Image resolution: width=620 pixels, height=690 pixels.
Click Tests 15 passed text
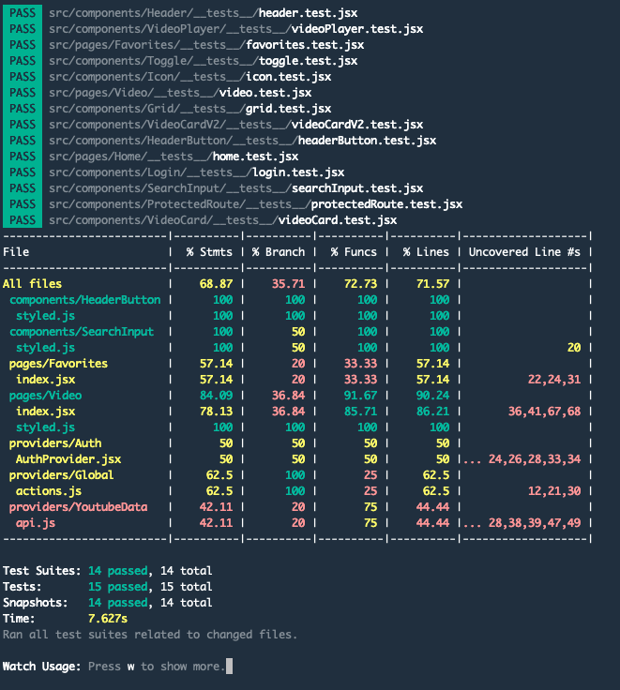click(x=118, y=587)
